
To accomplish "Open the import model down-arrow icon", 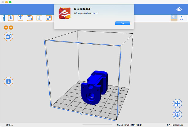I will [11, 18].
